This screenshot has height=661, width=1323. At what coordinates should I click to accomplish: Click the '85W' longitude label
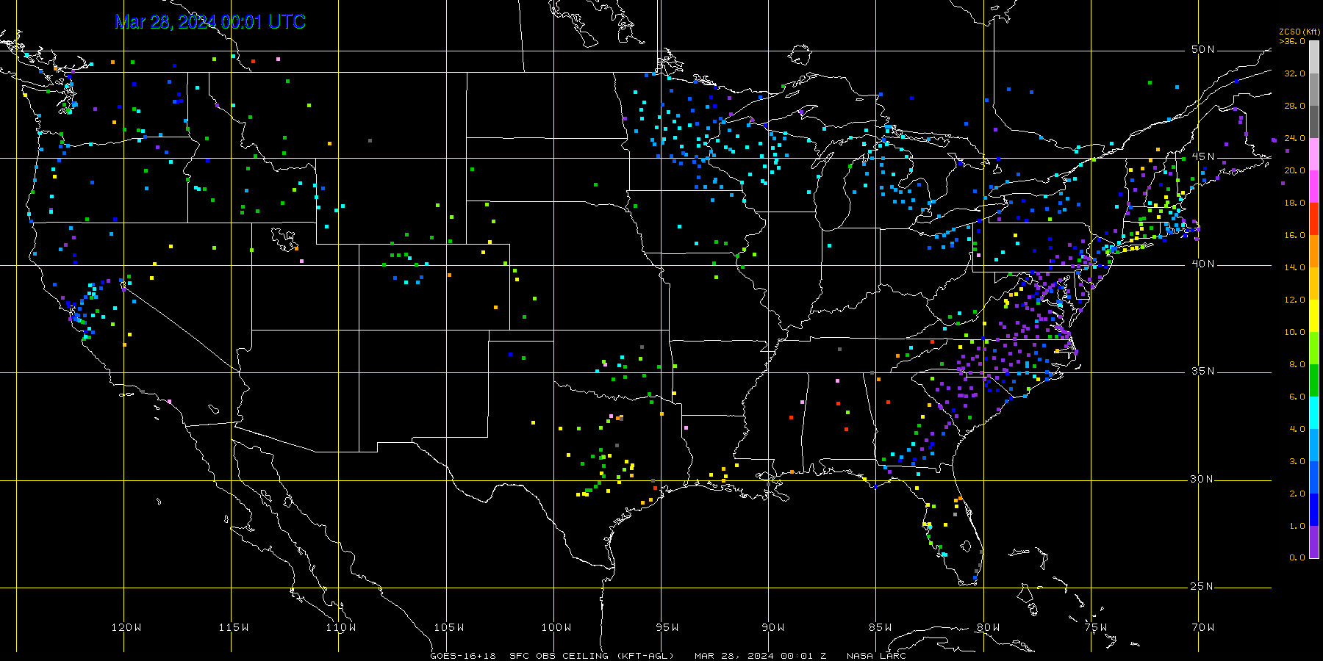point(881,627)
